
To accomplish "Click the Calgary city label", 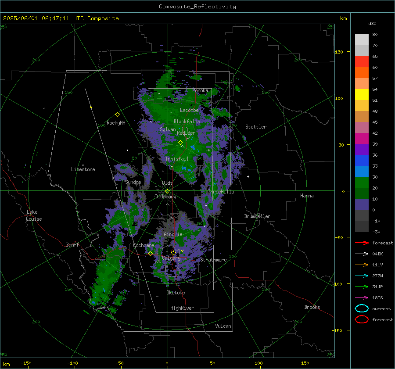I will tap(171, 258).
